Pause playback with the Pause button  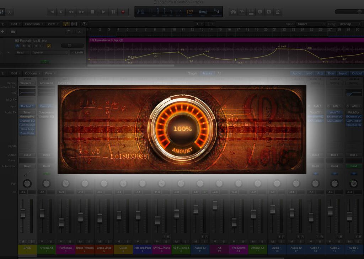pos(113,12)
